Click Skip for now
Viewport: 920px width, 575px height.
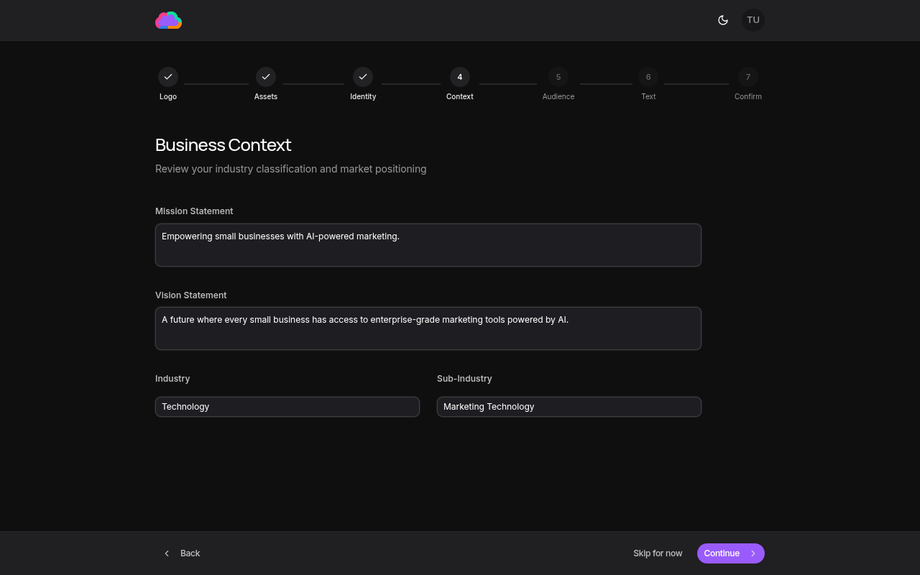coord(658,553)
